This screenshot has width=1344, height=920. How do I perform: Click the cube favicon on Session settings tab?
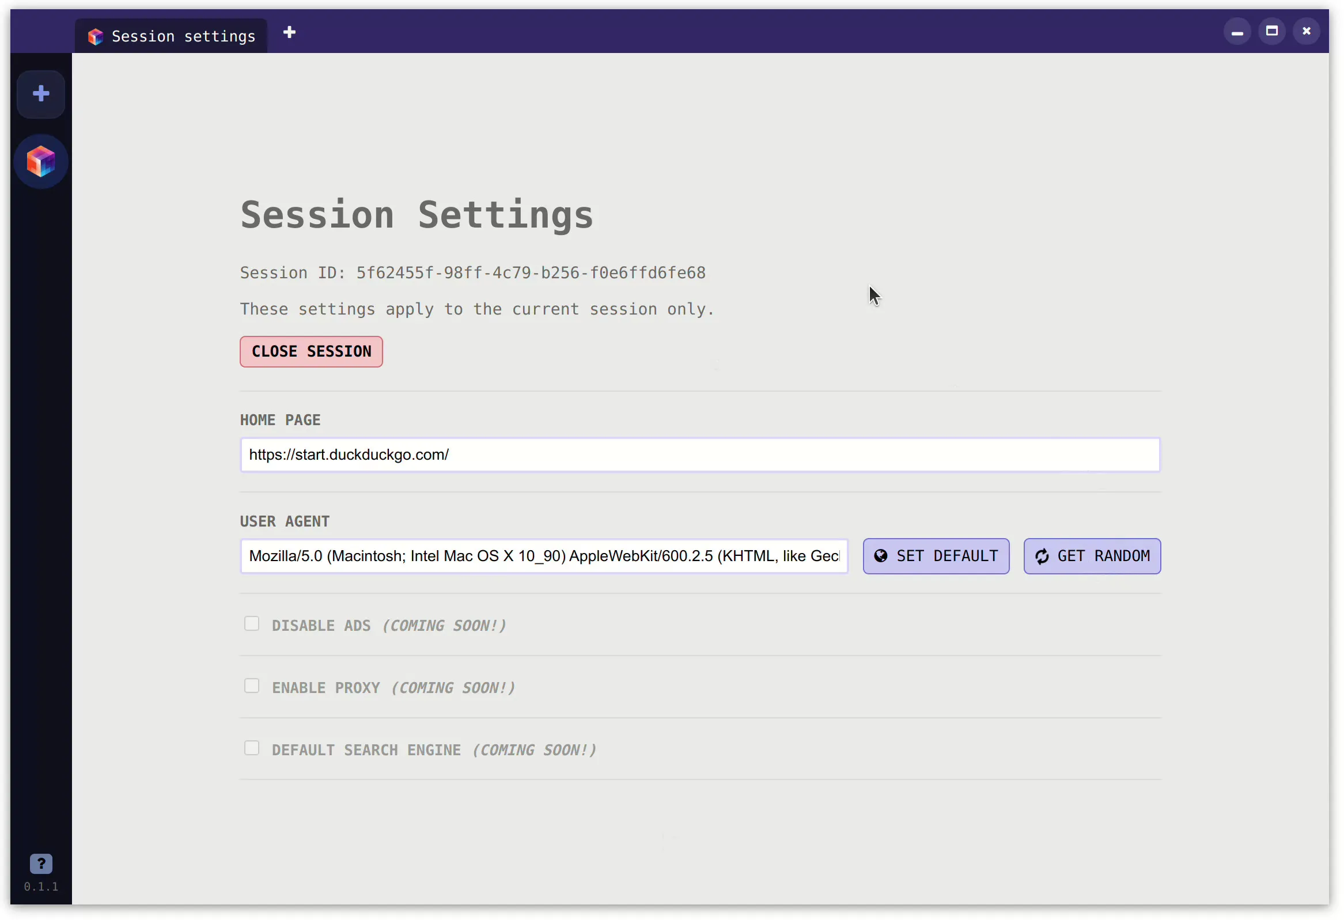96,37
